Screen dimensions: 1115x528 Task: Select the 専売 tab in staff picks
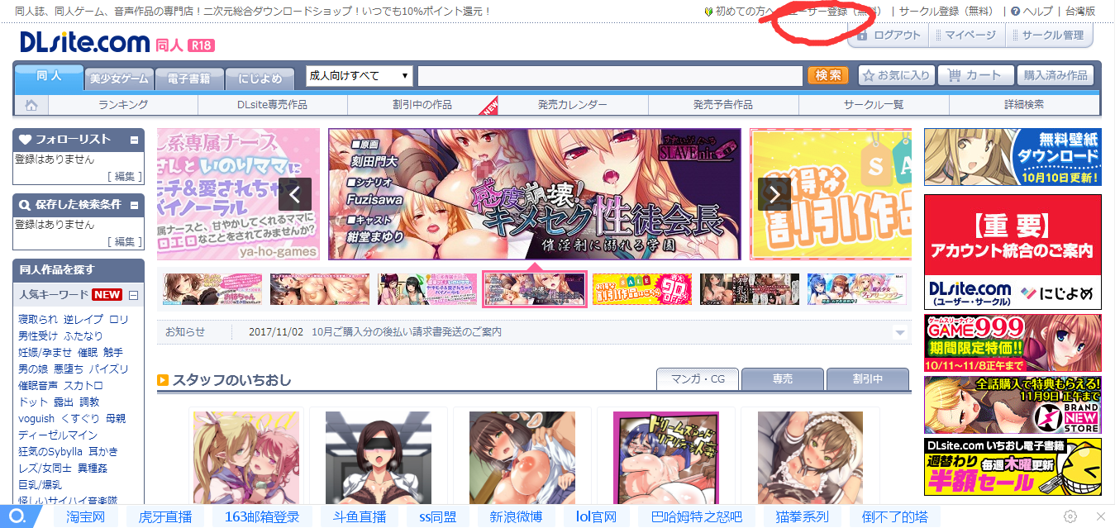click(x=782, y=379)
